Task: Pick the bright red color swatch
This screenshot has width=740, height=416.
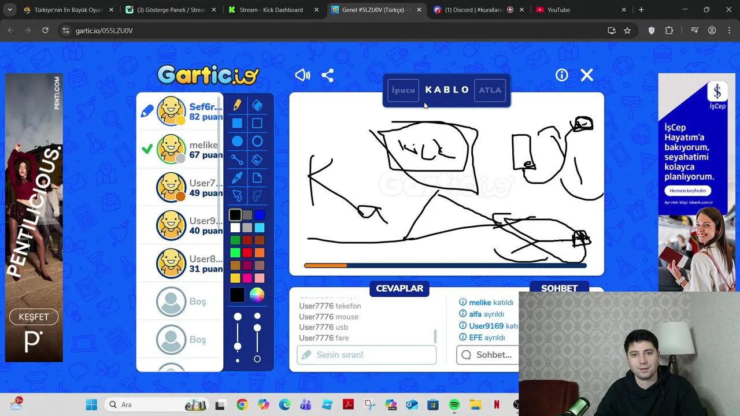Action: pos(247,252)
